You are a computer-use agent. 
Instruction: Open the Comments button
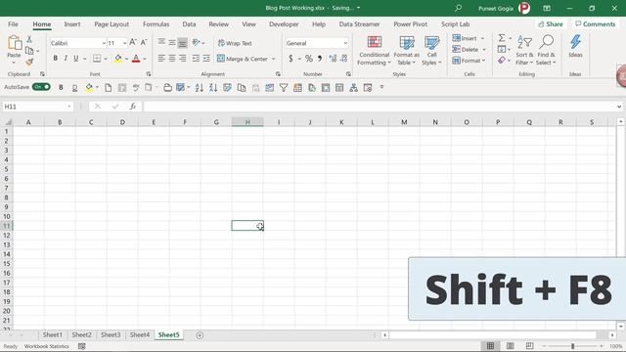coord(596,24)
